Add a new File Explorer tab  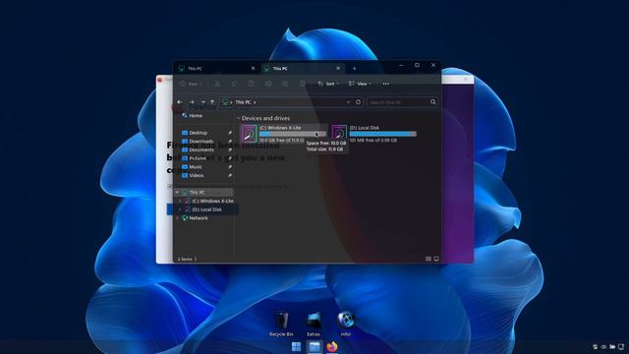[x=354, y=69]
